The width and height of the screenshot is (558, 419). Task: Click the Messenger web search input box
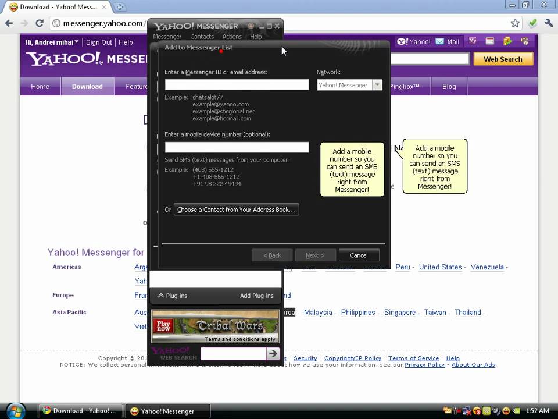(234, 353)
